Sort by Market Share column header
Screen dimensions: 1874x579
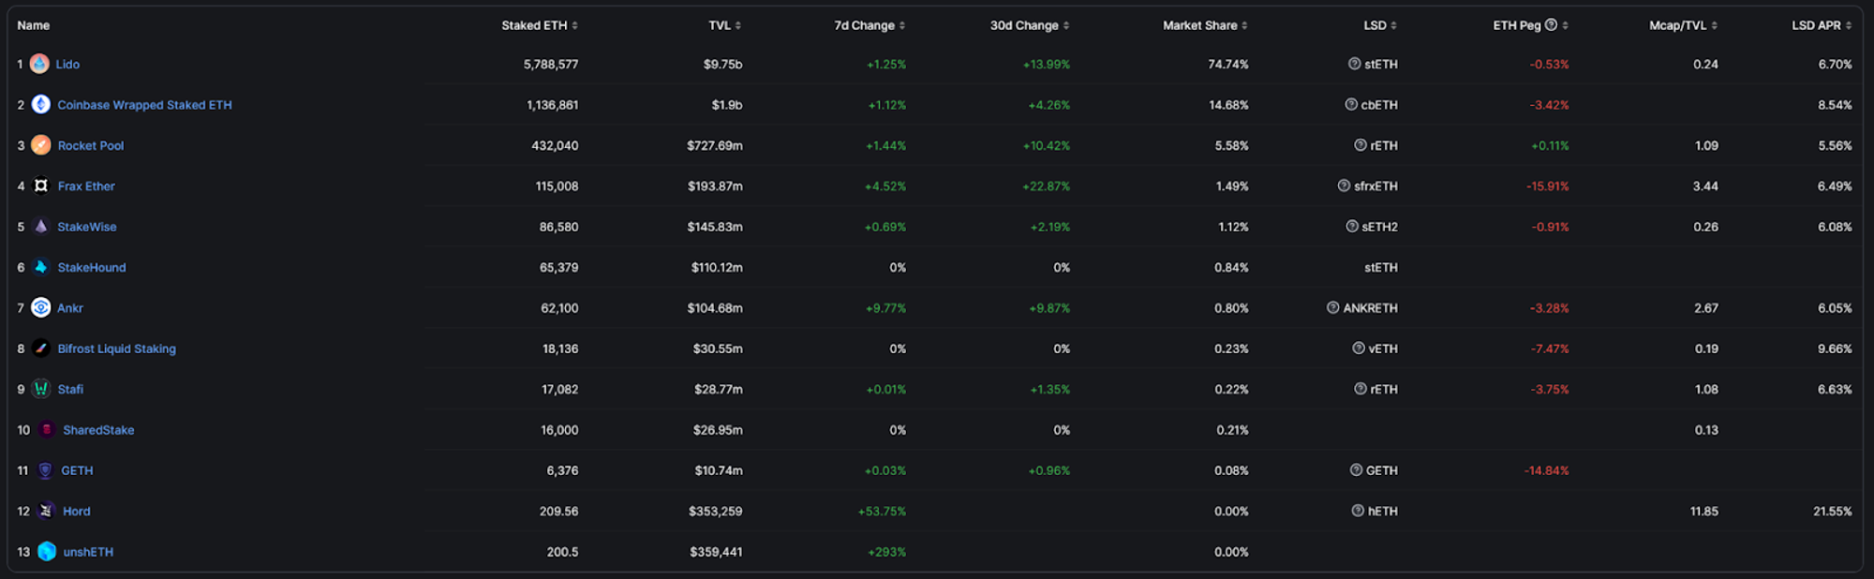pyautogui.click(x=1204, y=25)
